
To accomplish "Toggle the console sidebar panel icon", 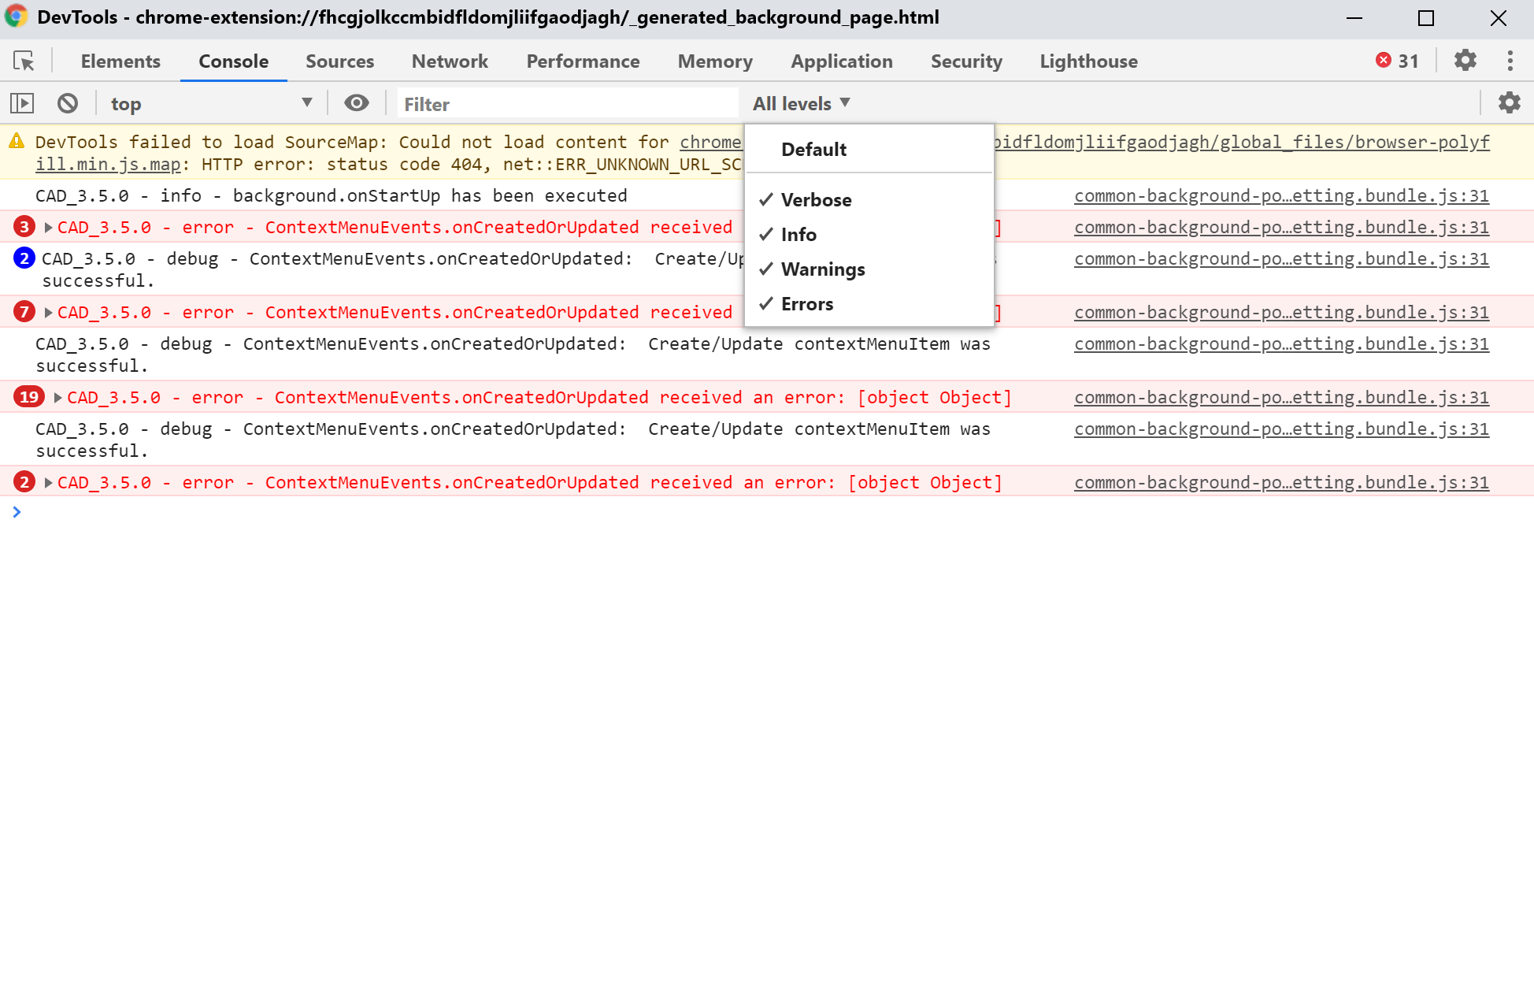I will (x=22, y=103).
